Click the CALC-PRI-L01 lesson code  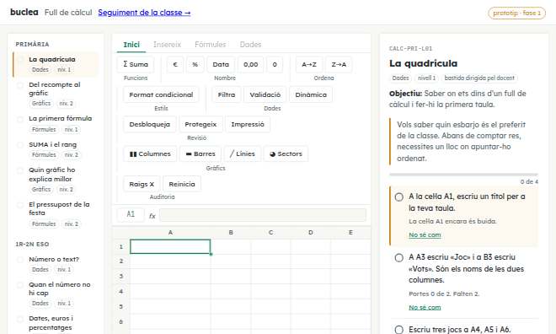tap(410, 49)
